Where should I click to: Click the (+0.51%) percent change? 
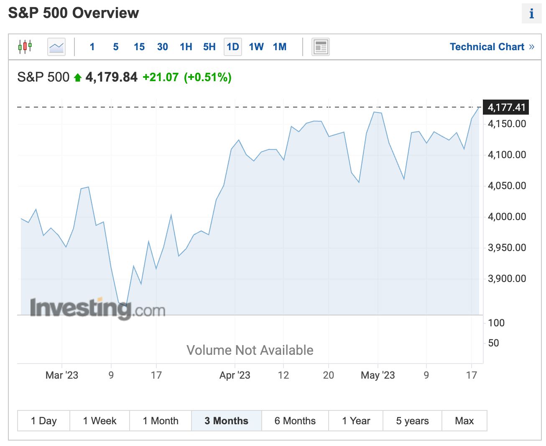click(x=208, y=77)
